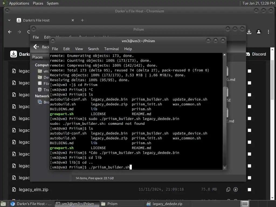Viewport: 276px width, 207px height.
Task: Open the Terminal menu in the terminal window
Action: pyautogui.click(x=111, y=49)
